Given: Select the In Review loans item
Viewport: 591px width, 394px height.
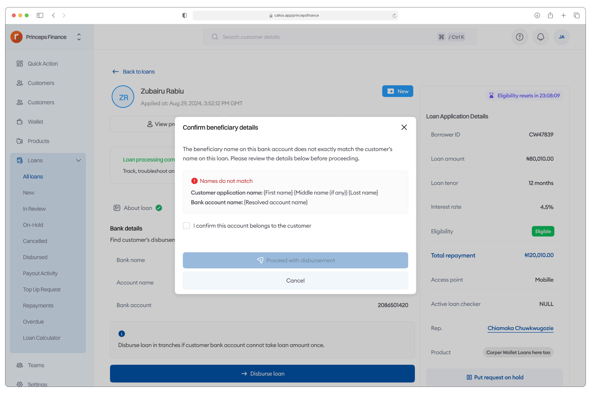Looking at the screenshot, I should 34,209.
